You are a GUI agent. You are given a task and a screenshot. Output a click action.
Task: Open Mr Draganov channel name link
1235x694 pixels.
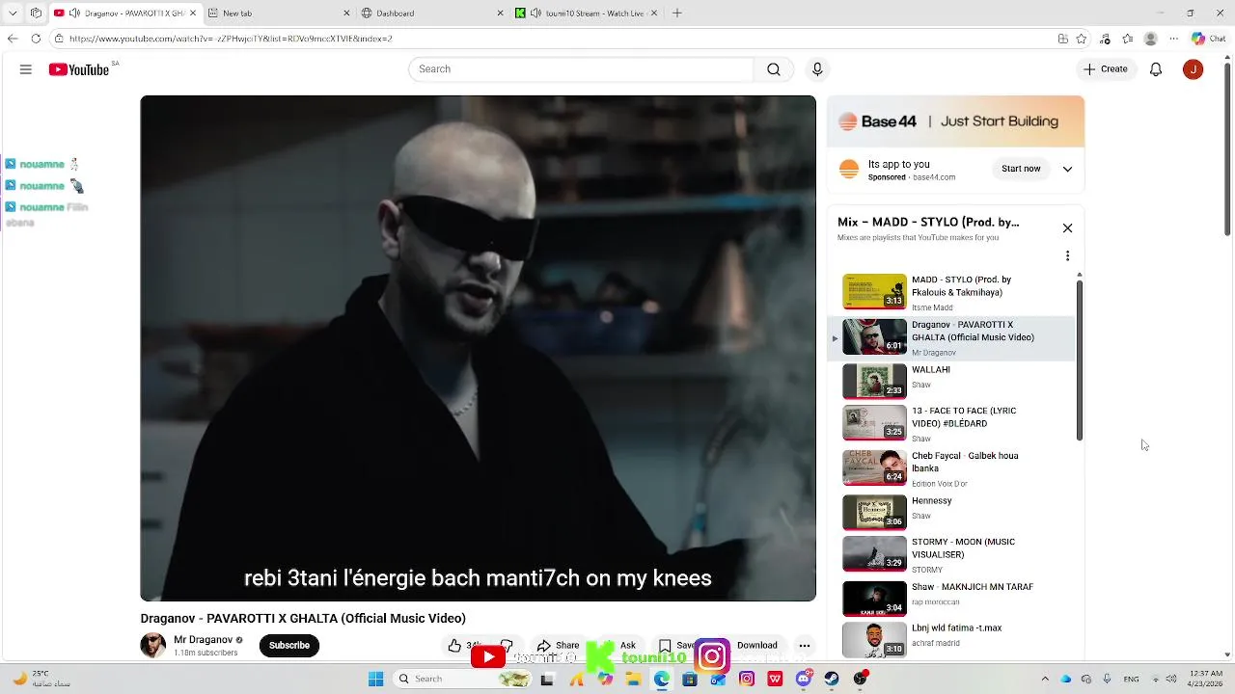pyautogui.click(x=203, y=640)
